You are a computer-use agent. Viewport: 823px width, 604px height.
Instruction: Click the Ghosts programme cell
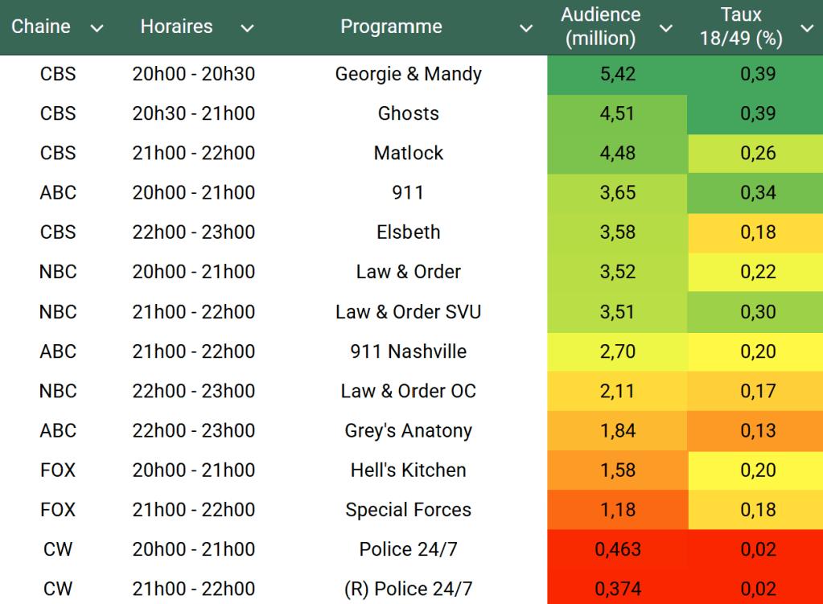click(x=408, y=113)
